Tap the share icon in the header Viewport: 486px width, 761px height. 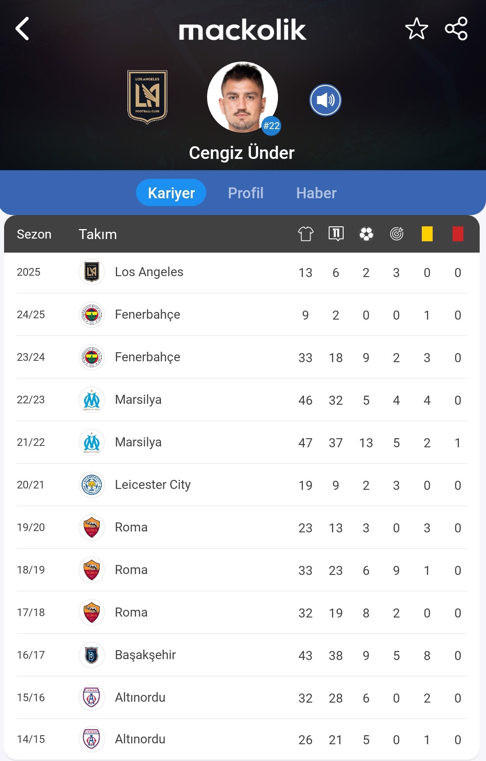[456, 29]
